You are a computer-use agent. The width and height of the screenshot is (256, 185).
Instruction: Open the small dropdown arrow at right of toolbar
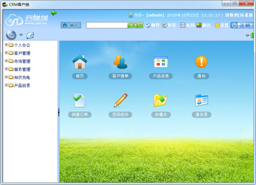pyautogui.click(x=247, y=35)
